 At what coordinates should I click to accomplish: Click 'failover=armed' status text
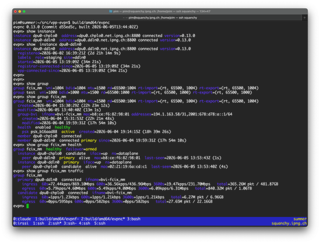pyautogui.click(x=81, y=149)
